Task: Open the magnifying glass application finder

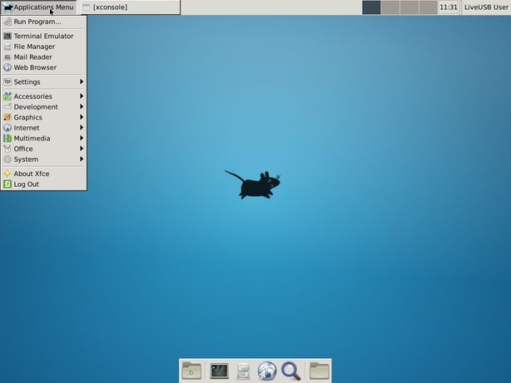Action: click(290, 371)
